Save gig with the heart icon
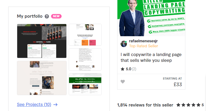This screenshot has width=206, height=111. [x=123, y=82]
